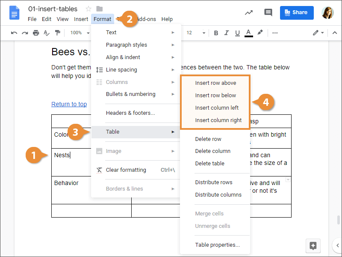
Task: Select the Table submenu entry
Action: pyautogui.click(x=136, y=132)
